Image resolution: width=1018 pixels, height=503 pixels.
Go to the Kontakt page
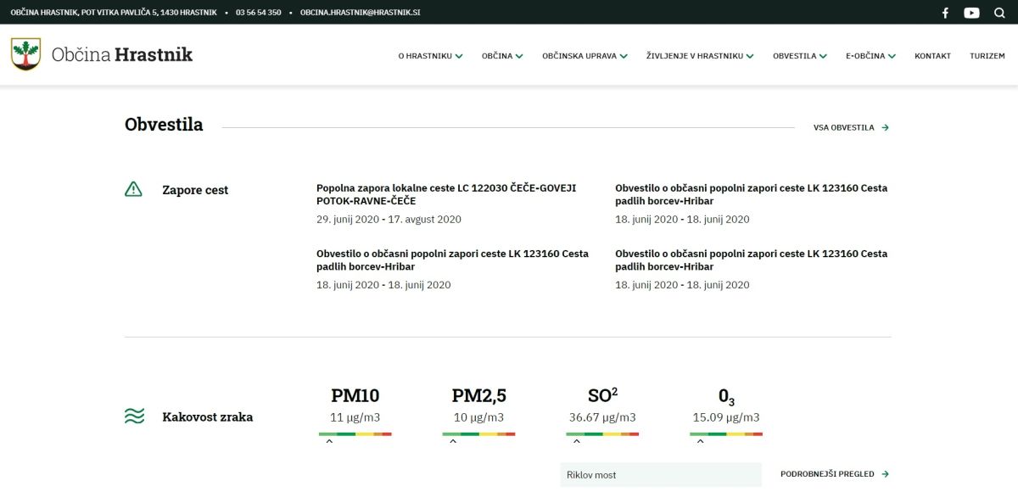click(x=932, y=56)
